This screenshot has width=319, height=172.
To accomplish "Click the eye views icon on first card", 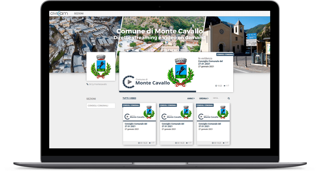I will (150, 143).
